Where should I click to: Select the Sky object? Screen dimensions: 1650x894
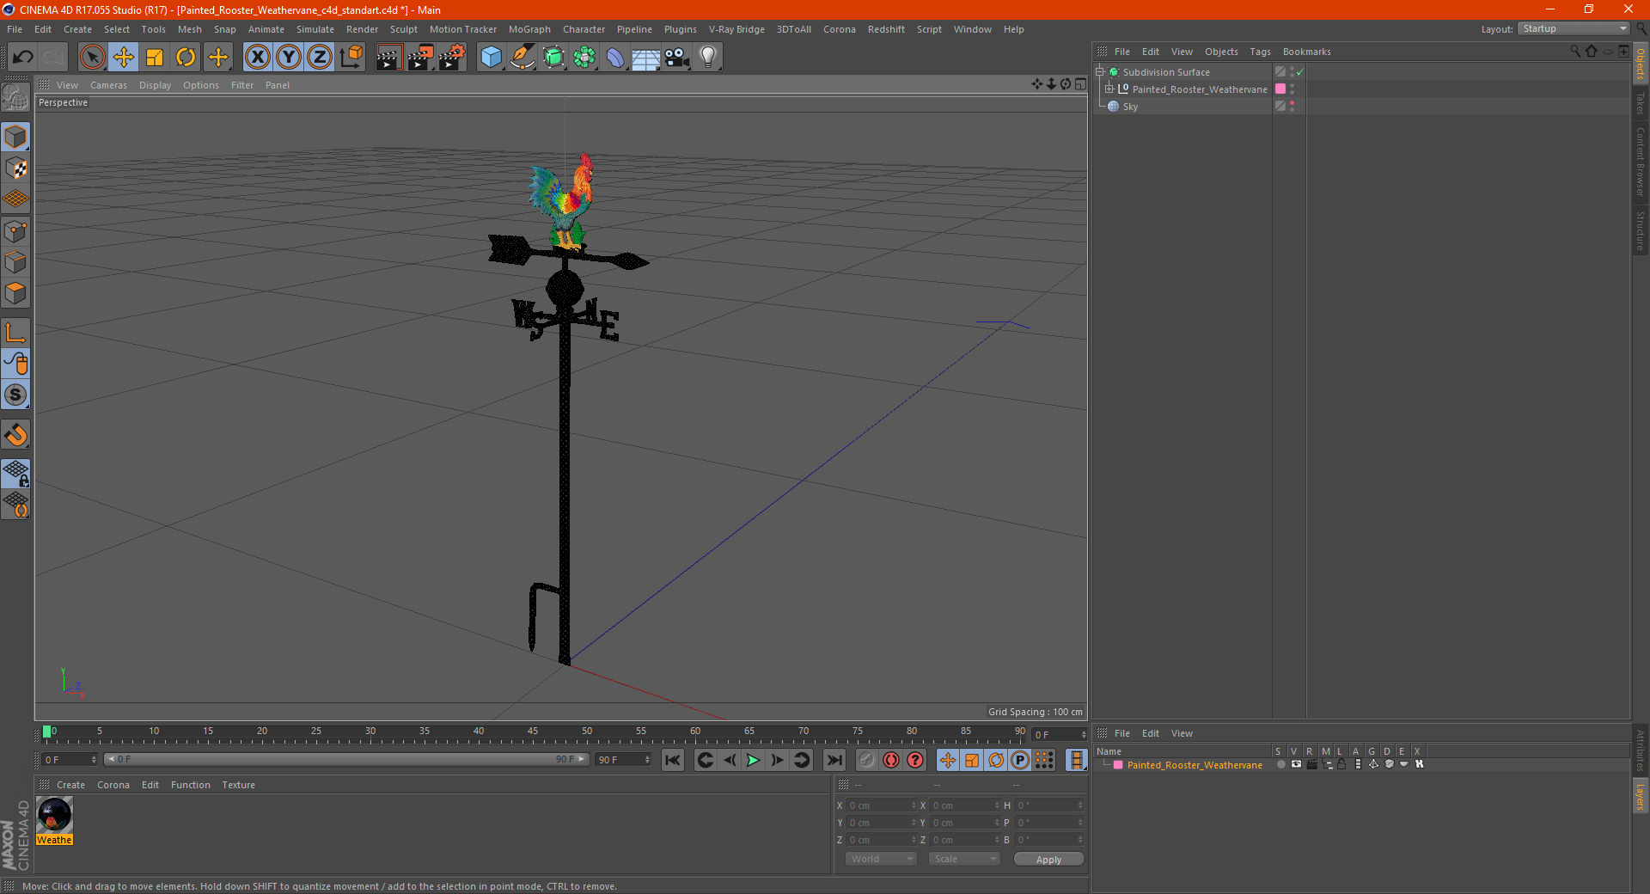pos(1130,107)
